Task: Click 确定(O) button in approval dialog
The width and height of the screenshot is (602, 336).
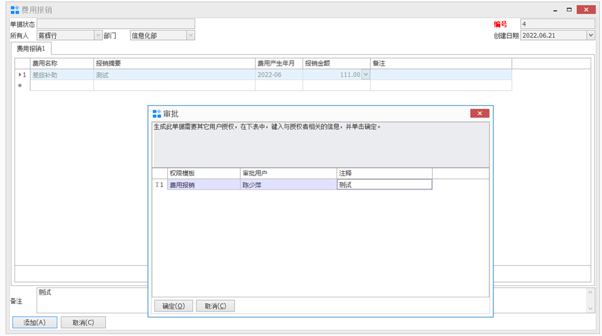Action: (x=173, y=306)
